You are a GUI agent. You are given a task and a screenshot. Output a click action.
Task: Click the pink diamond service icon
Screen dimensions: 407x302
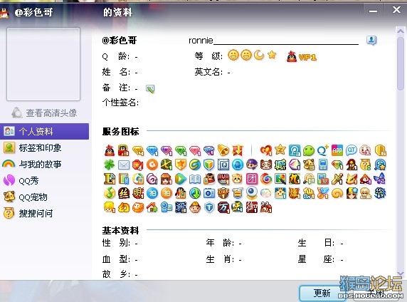tap(195, 150)
